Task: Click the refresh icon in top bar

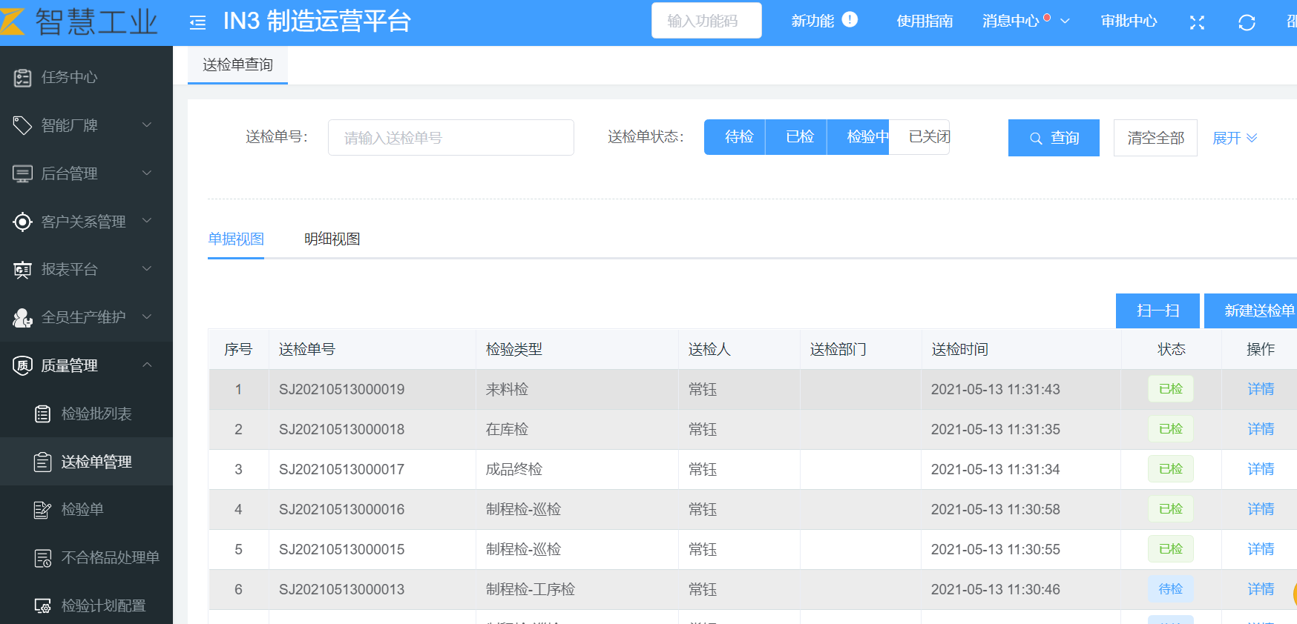Action: tap(1247, 22)
